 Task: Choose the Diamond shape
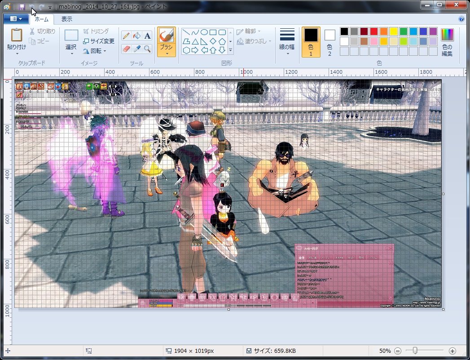pos(213,41)
